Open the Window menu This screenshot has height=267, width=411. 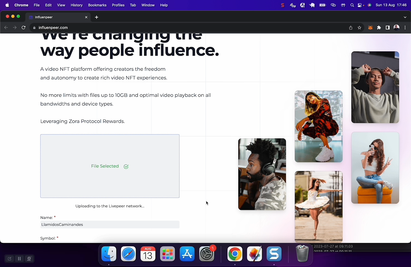point(148,5)
